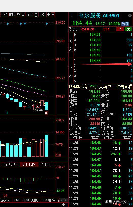Click the red 买 buy button
133x207 pixels.
click(x=120, y=29)
